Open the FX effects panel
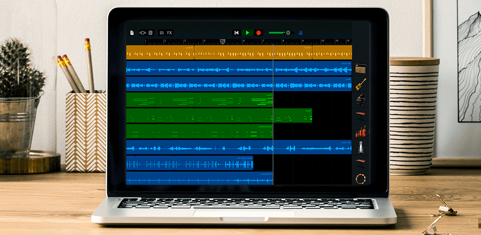 (x=170, y=32)
